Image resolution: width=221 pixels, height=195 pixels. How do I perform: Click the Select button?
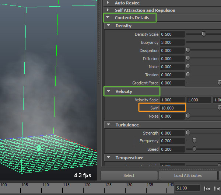coord(129,175)
